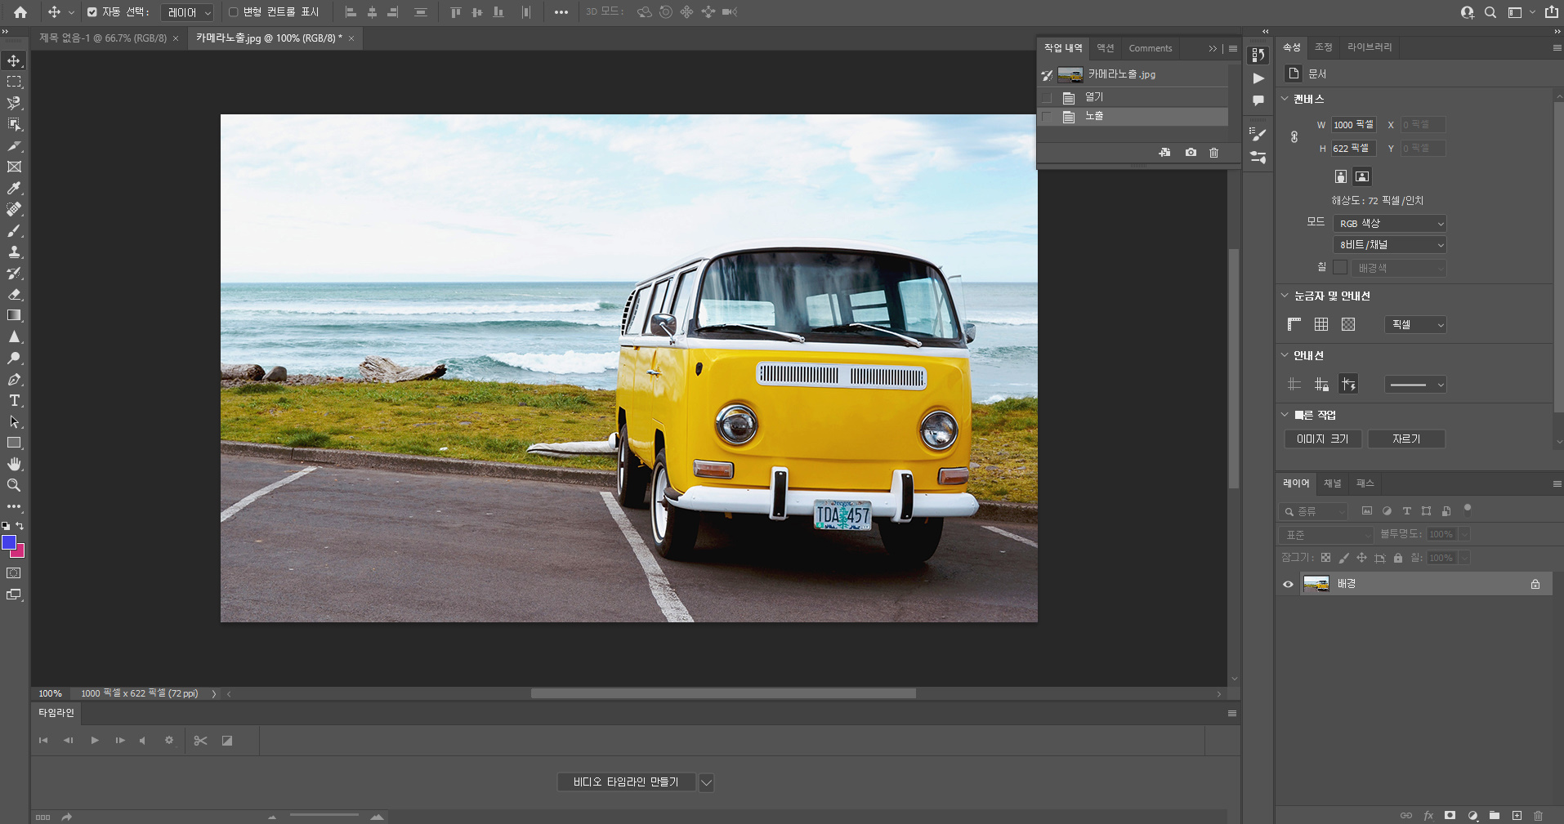Image resolution: width=1564 pixels, height=824 pixels.
Task: Select the Frame tool
Action: click(14, 167)
